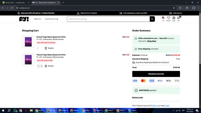Click Express shipping truck icon

[134, 62]
